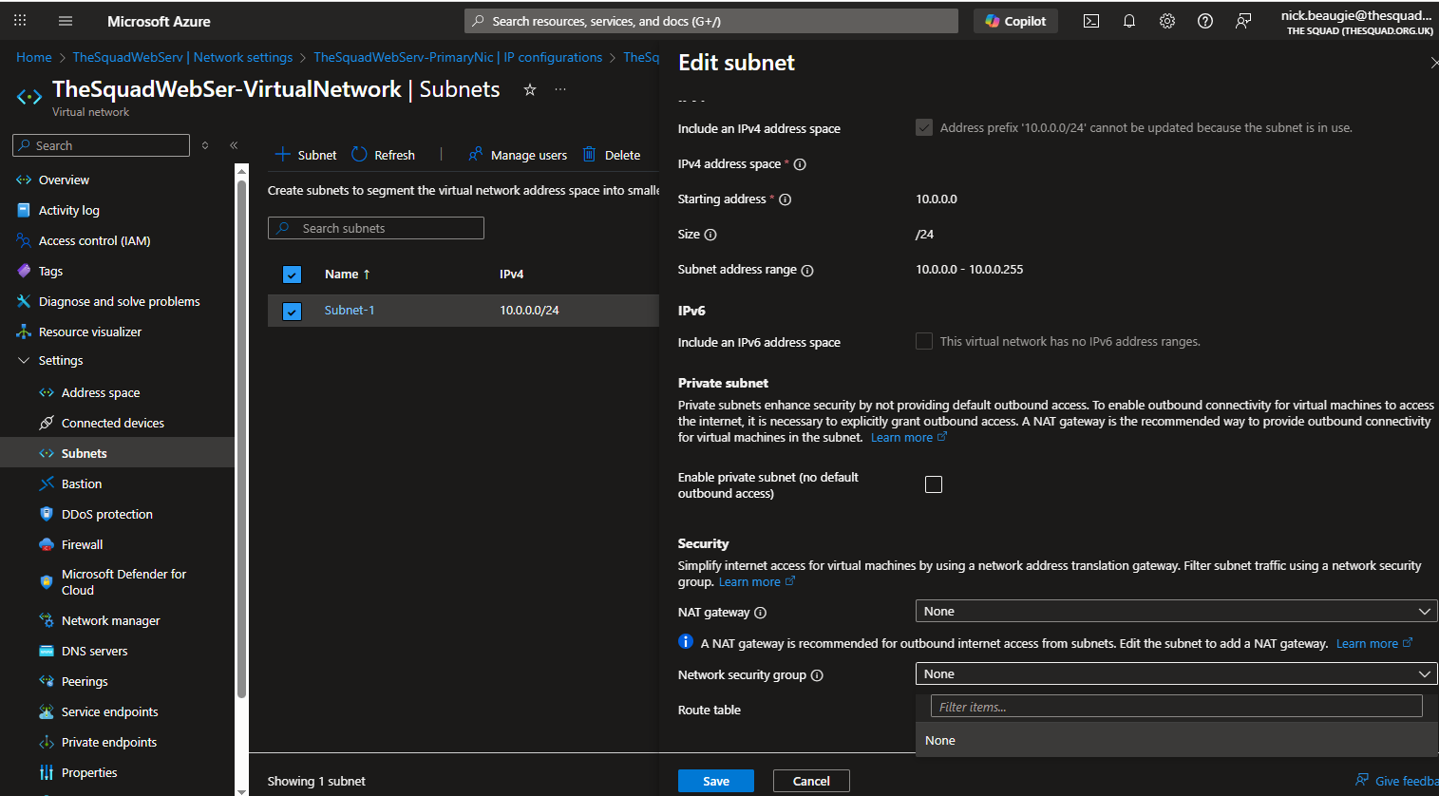Click the Give feedback link

tap(1397, 781)
